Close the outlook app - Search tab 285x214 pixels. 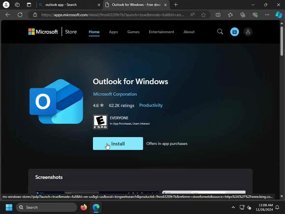tap(99, 5)
